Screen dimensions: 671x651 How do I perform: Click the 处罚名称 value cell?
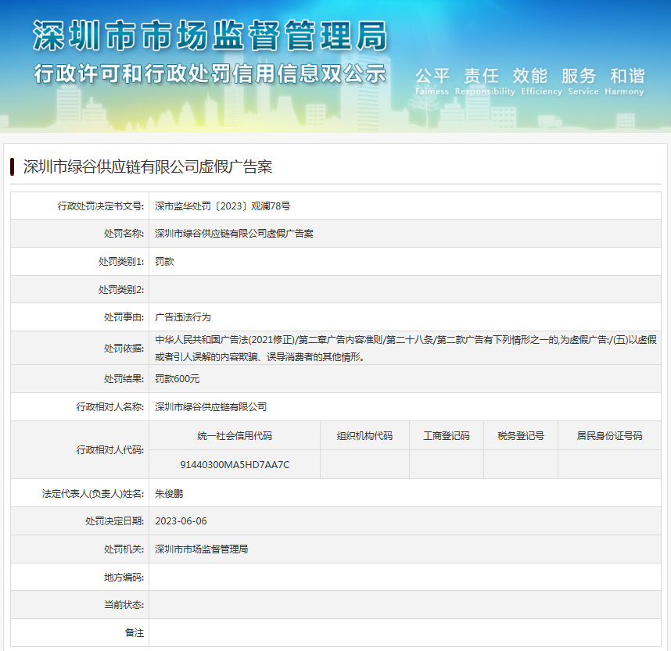(x=234, y=234)
